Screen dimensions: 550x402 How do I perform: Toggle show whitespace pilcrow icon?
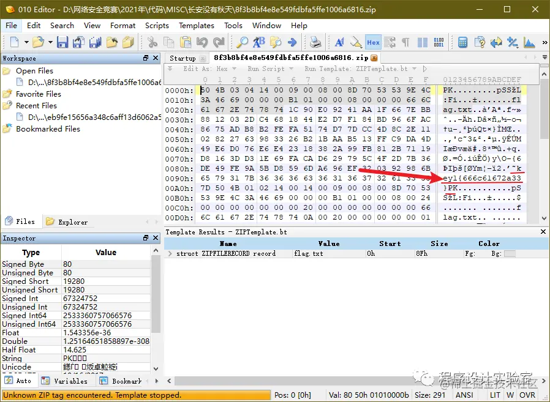click(x=405, y=42)
